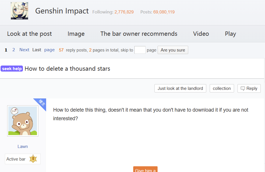Image resolution: width=265 pixels, height=172 pixels.
Task: Switch to the Look at the post tab
Action: (30, 34)
